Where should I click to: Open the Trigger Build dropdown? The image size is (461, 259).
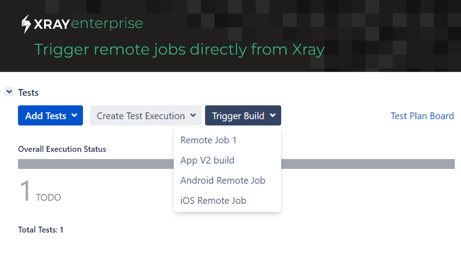pos(243,115)
